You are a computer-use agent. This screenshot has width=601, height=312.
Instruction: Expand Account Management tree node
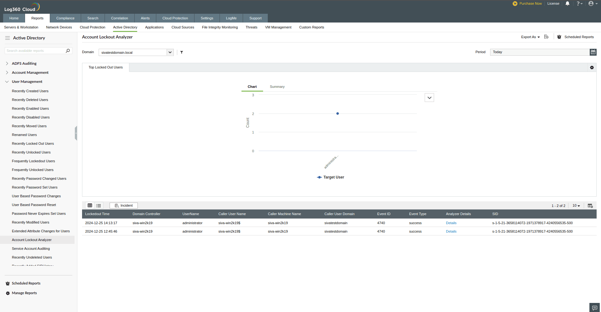coord(7,73)
